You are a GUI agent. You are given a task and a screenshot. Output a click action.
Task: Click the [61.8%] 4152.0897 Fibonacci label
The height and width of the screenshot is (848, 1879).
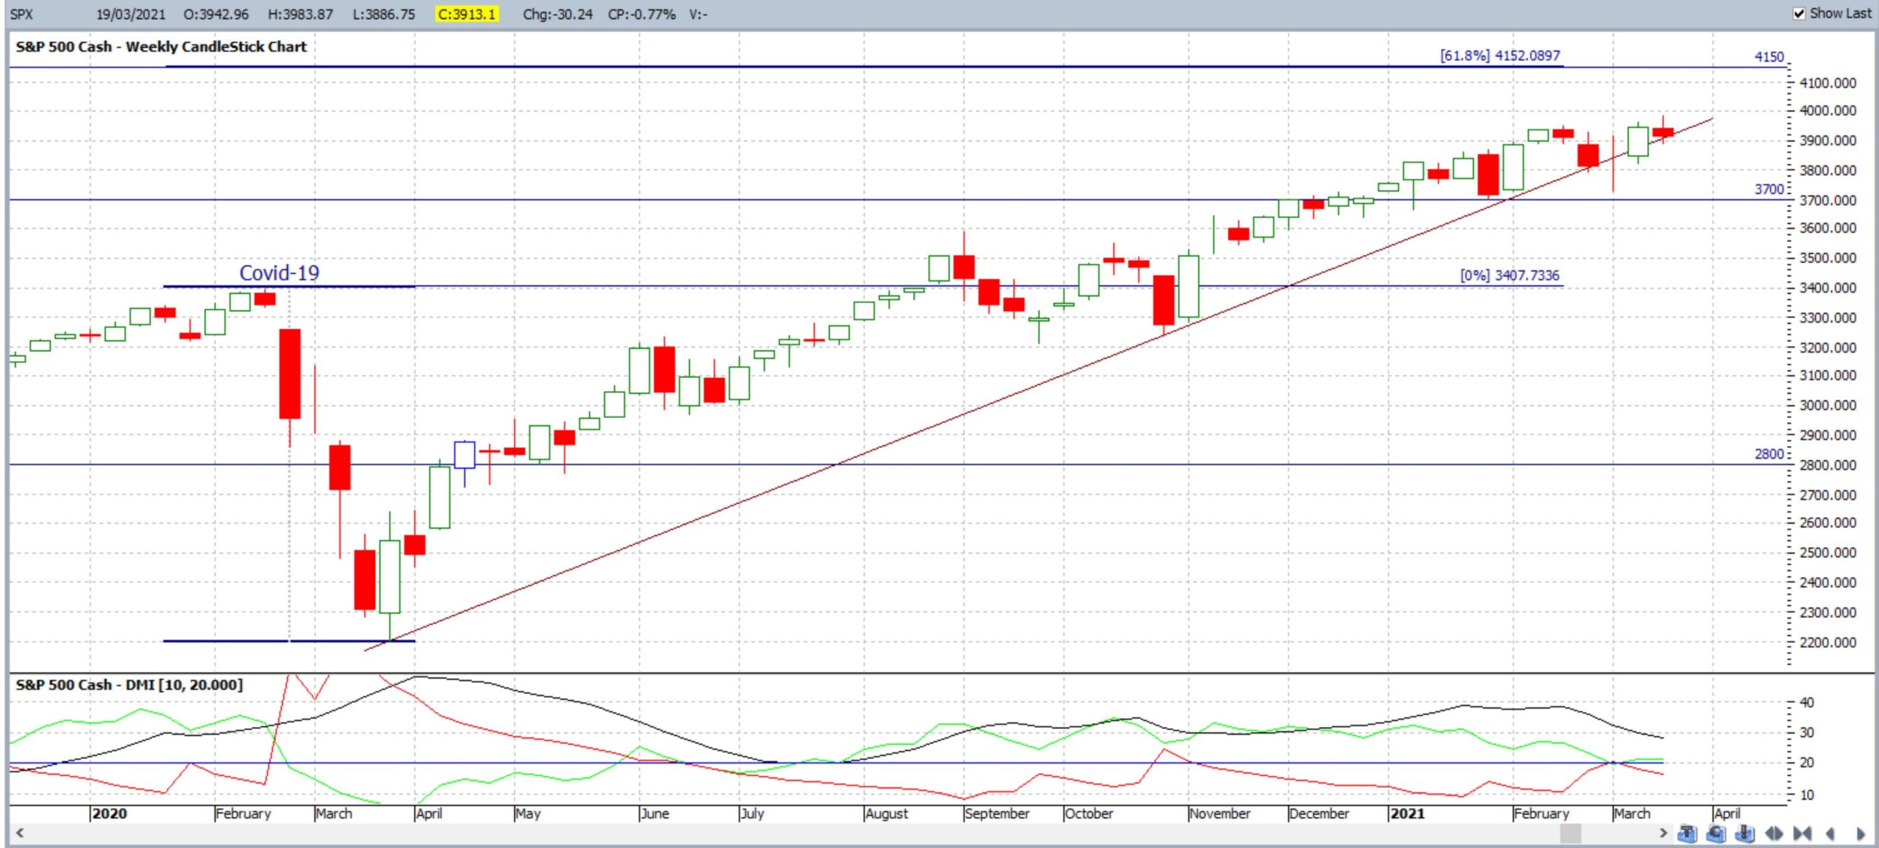(1499, 56)
